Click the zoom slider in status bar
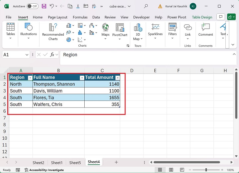This screenshot has height=173, width=239. coord(206,170)
